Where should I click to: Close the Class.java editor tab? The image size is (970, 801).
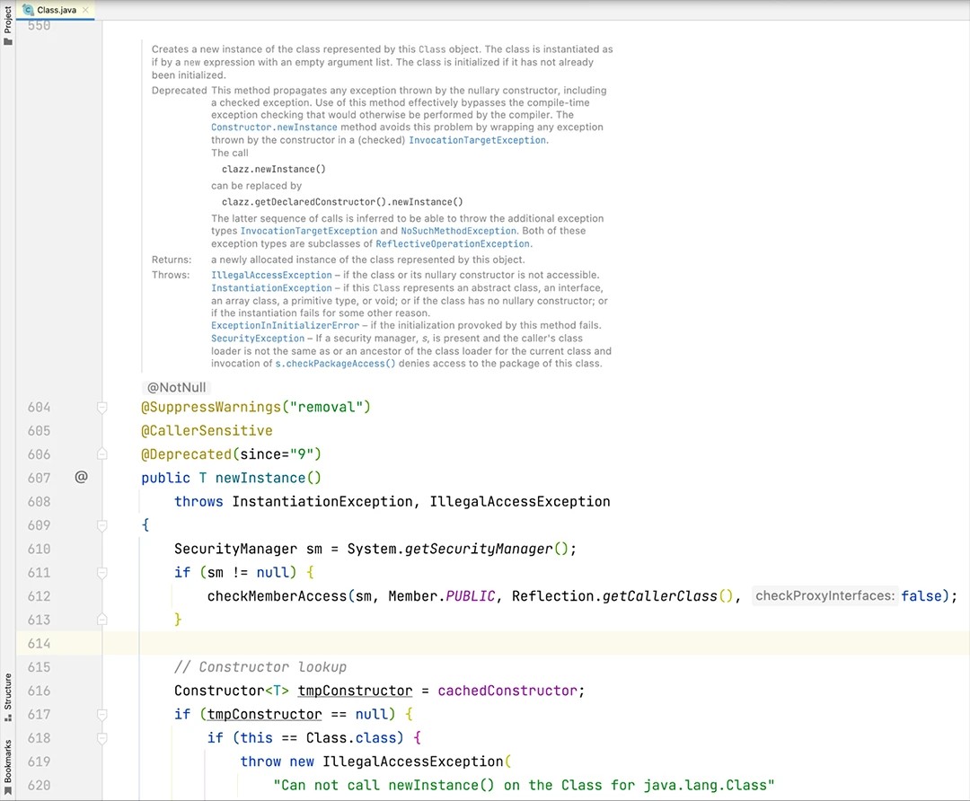point(85,10)
